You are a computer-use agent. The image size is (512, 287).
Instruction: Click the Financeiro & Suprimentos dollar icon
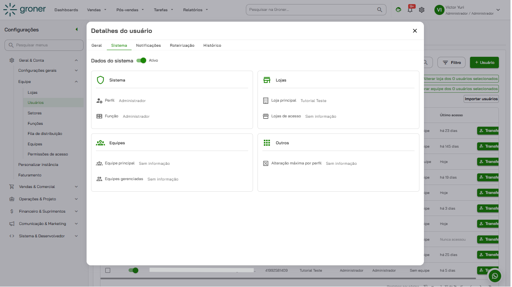[x=12, y=211]
